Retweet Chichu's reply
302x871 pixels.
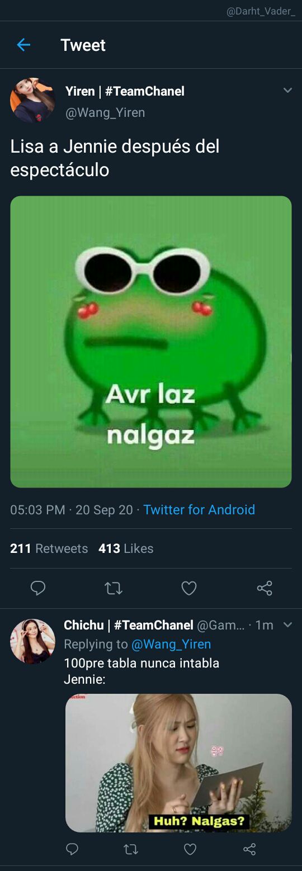coord(131,849)
